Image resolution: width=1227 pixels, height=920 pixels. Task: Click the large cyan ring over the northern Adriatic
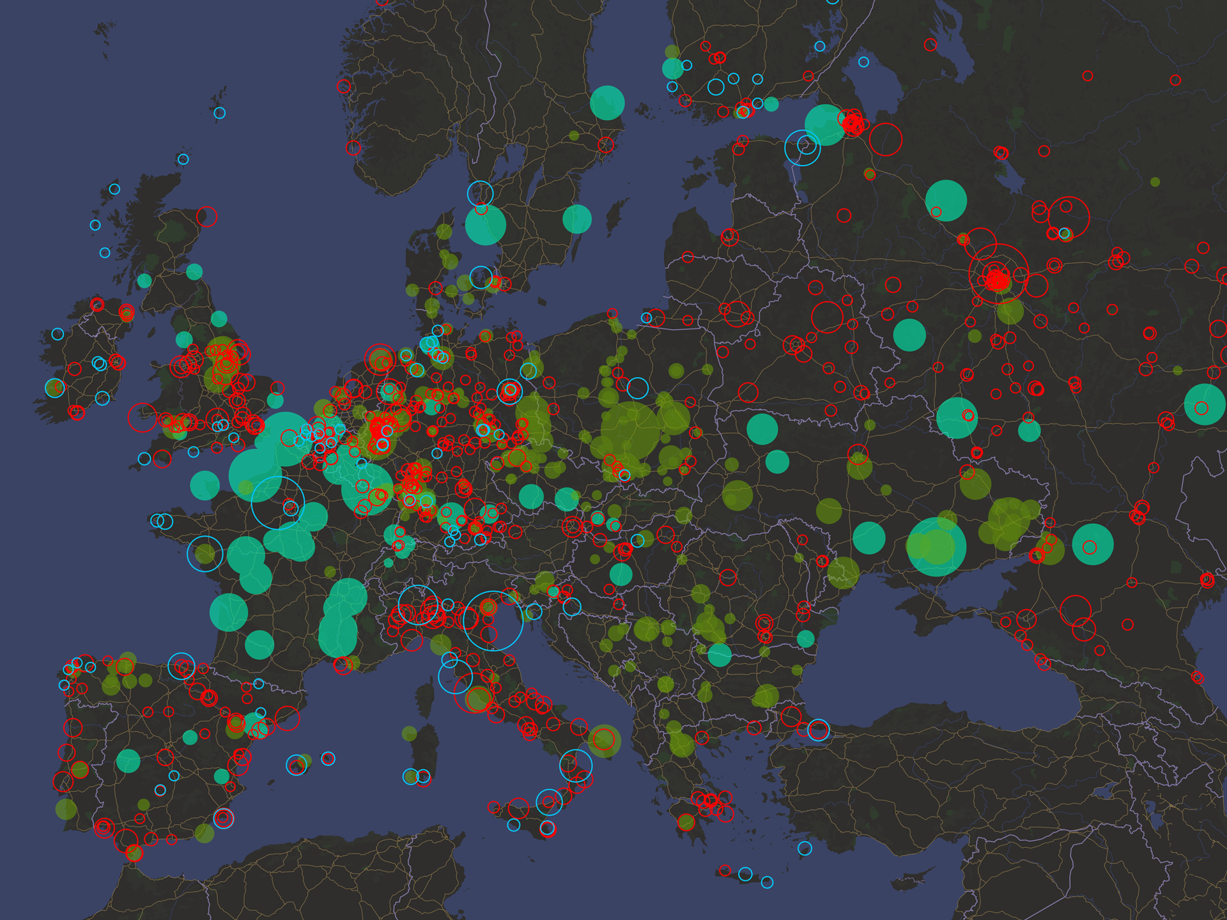493,620
